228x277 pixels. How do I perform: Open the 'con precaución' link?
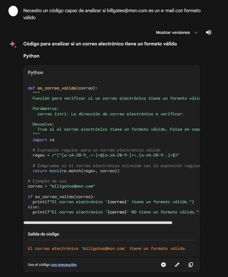click(x=64, y=265)
